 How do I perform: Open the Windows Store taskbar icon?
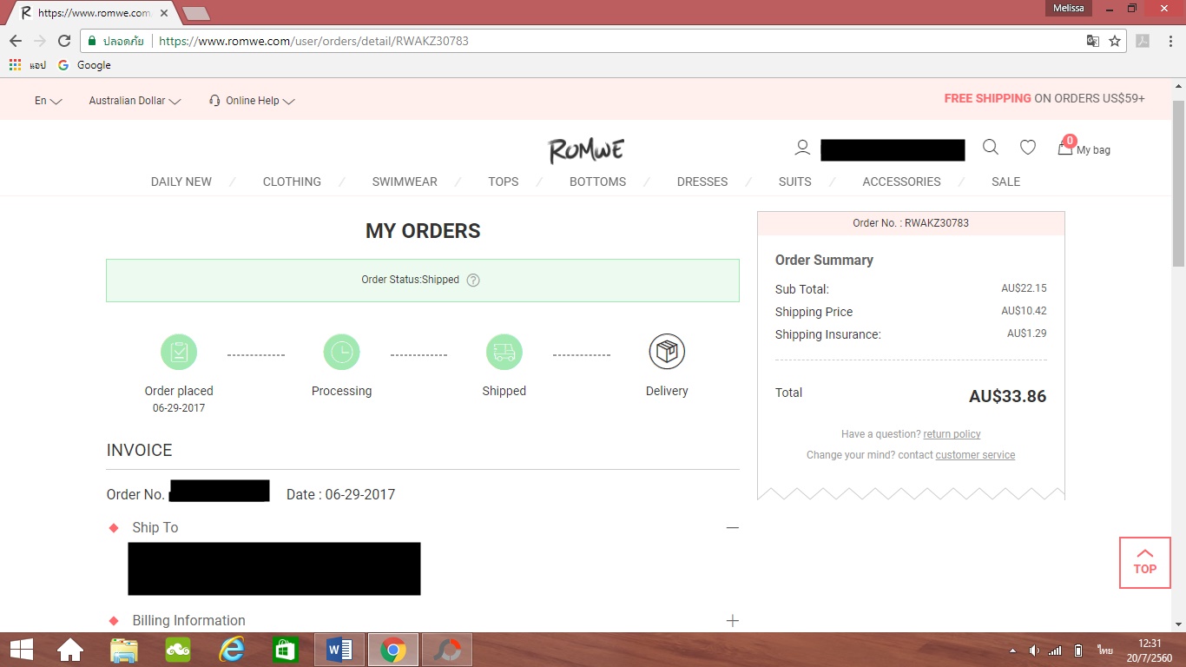pos(286,650)
